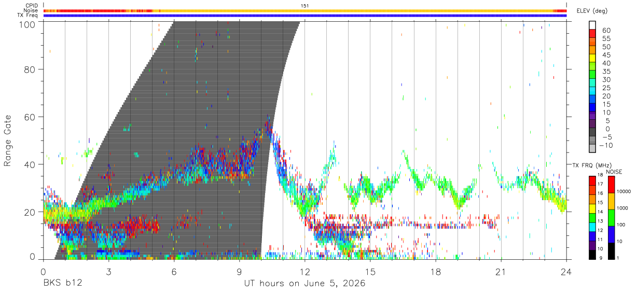This screenshot has height=294, width=637.
Task: Click the blue segment of NOISE bar
Action: [611, 234]
